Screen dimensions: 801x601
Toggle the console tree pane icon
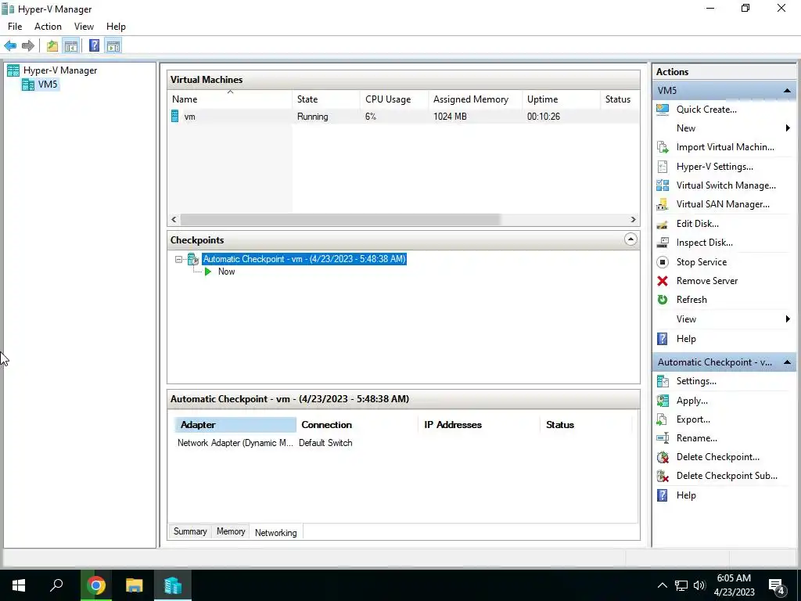pos(71,46)
